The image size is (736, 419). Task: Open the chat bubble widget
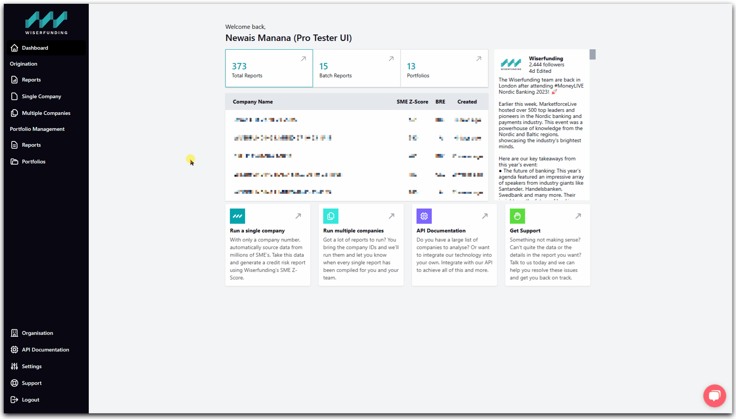[x=715, y=396]
